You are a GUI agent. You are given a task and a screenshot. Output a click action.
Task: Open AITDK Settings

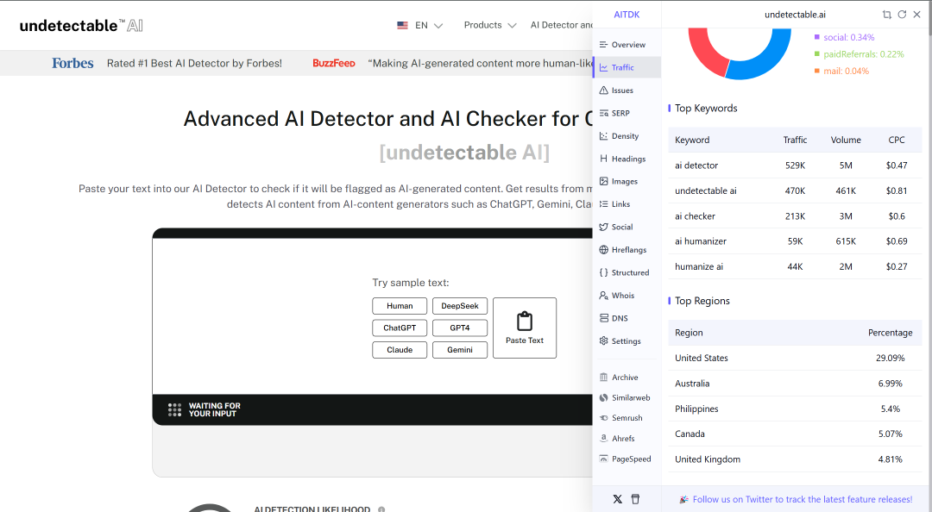pos(627,341)
